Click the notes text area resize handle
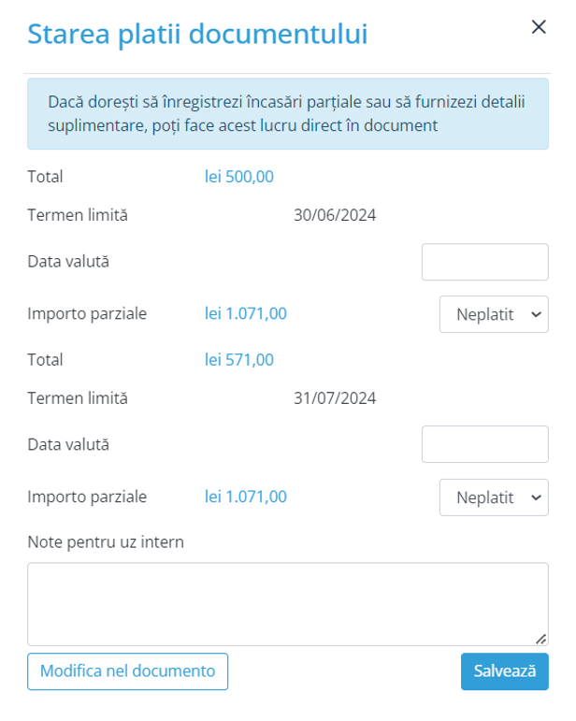 coord(540,639)
